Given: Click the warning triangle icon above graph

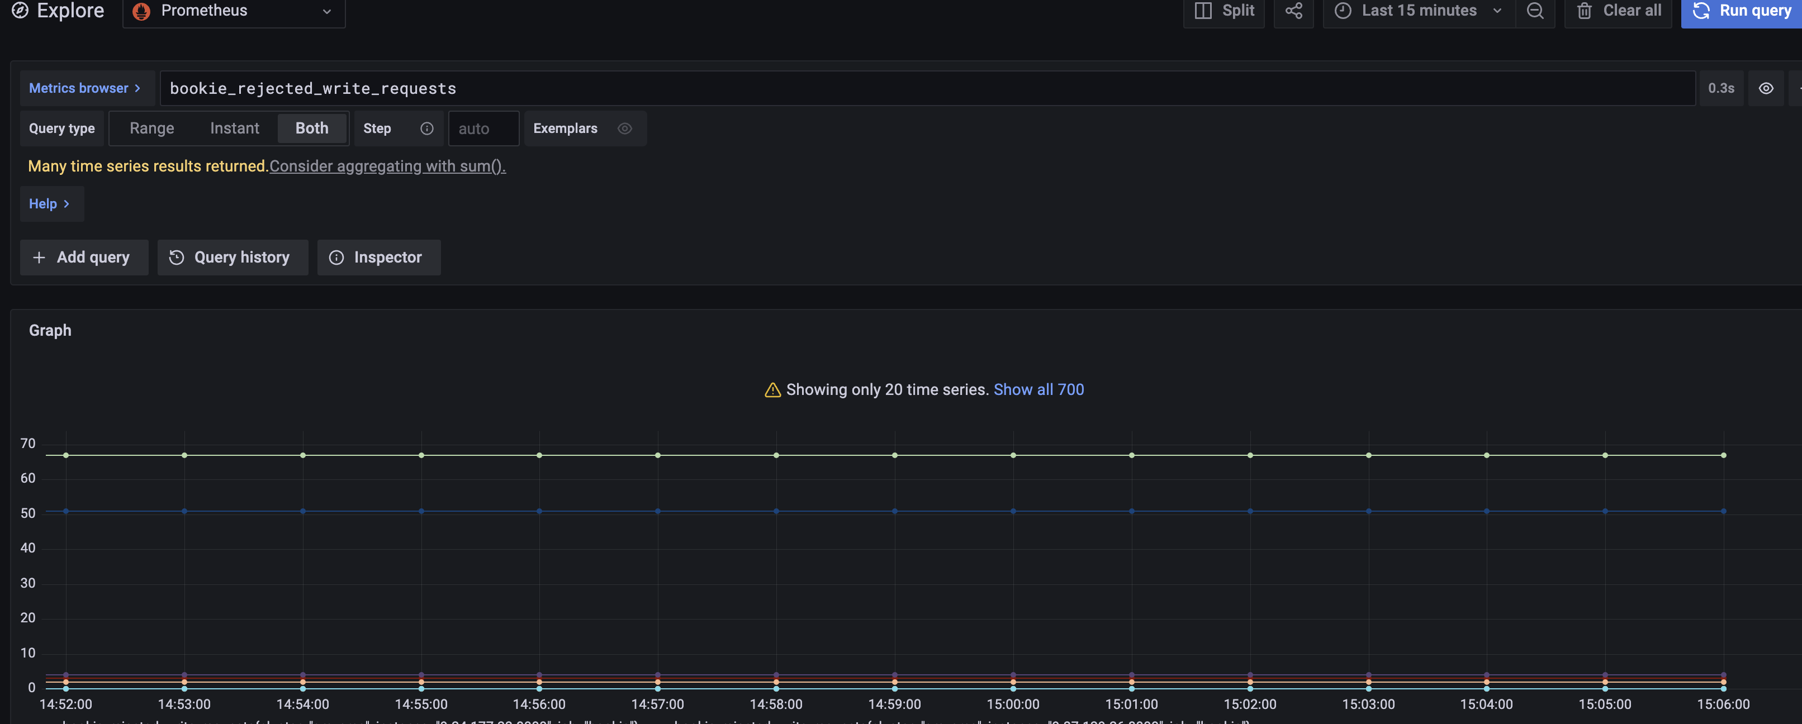Looking at the screenshot, I should click(x=772, y=390).
